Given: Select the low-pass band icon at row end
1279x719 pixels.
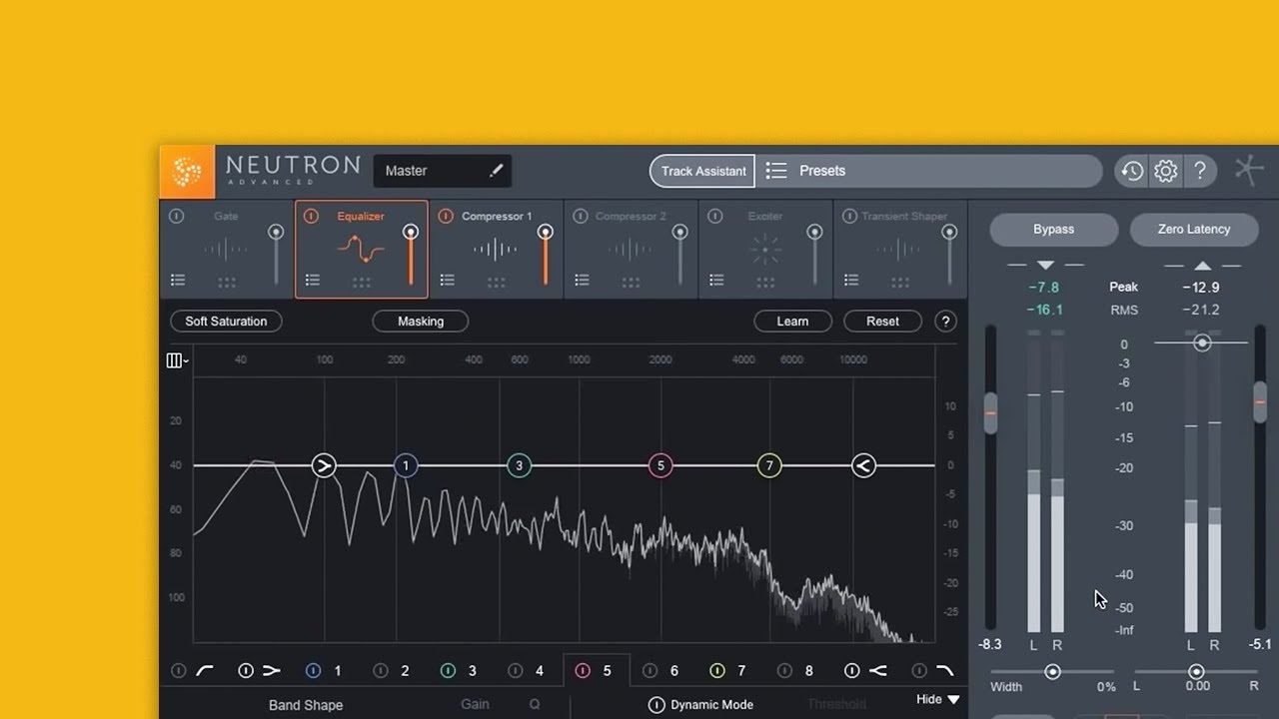Looking at the screenshot, I should pos(944,671).
